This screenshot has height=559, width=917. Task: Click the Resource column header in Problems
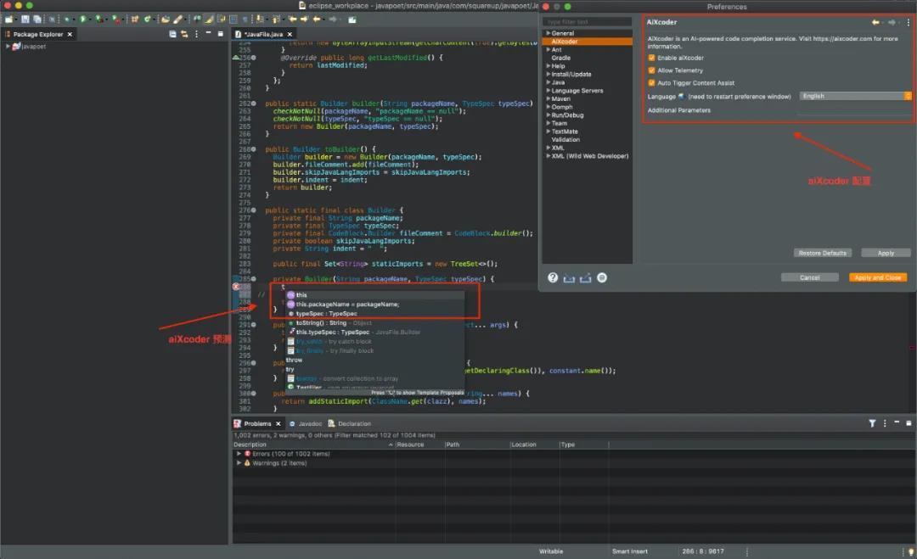419,444
